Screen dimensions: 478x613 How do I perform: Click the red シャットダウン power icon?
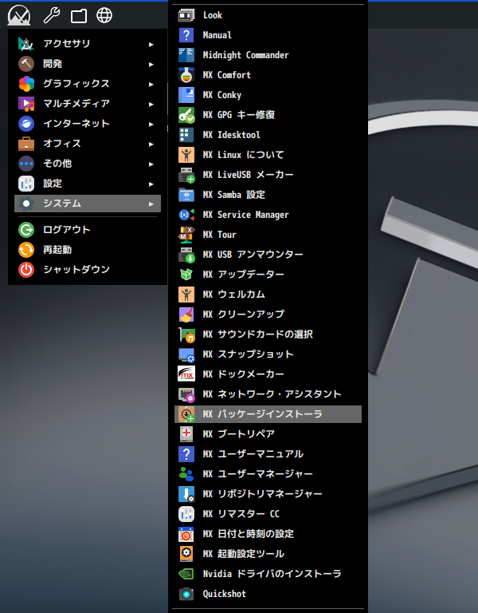pos(26,270)
